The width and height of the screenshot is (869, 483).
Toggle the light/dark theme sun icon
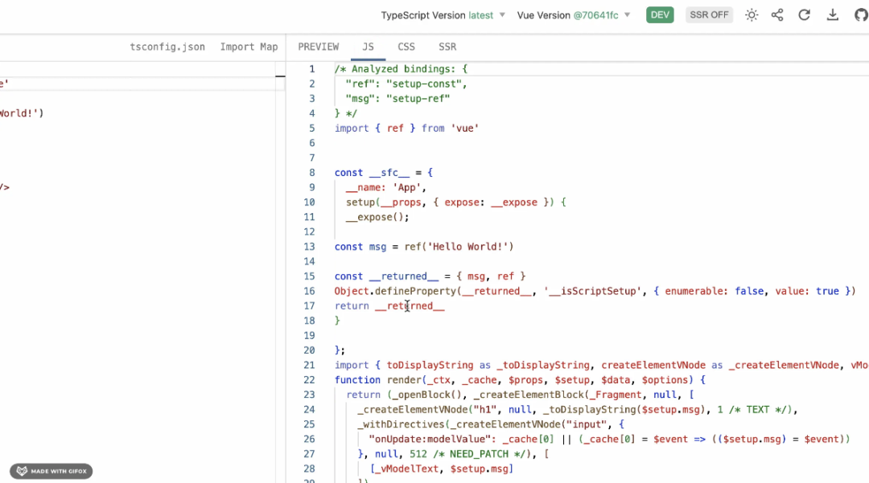(x=751, y=15)
